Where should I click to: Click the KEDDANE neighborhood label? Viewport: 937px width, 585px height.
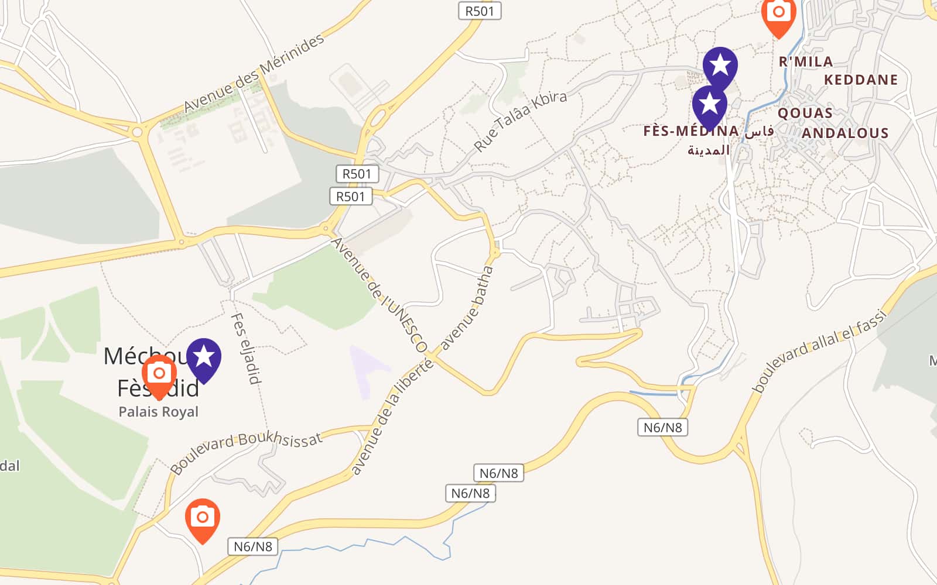click(x=860, y=80)
